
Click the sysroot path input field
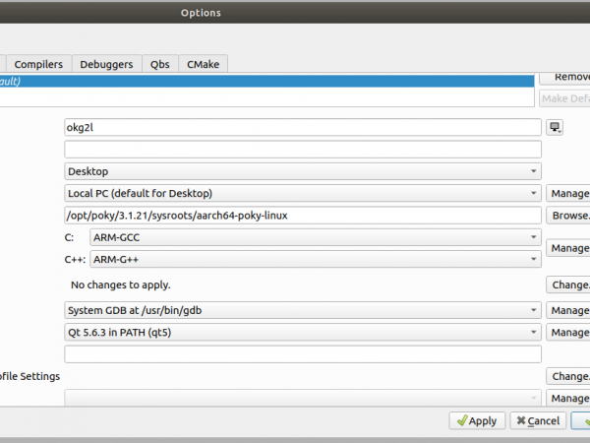pos(302,216)
